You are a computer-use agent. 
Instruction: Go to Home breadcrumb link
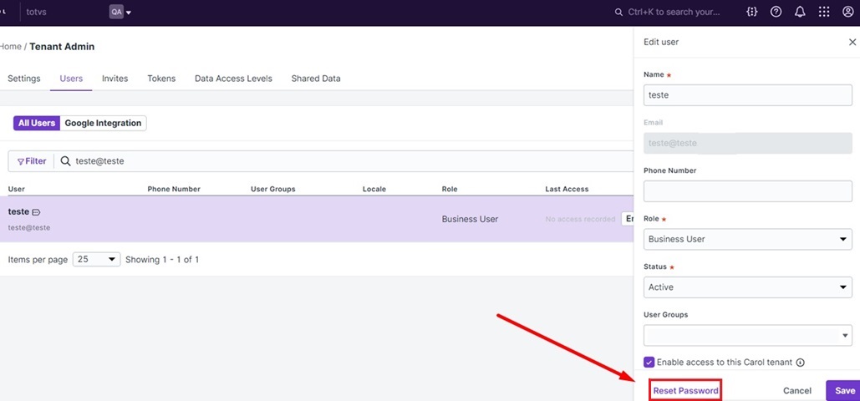(10, 47)
